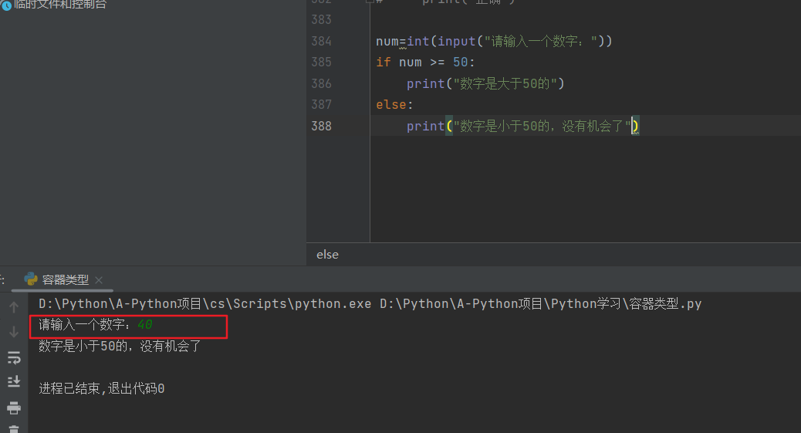
Task: Click the num=int(input(...)) code line
Action: (x=494, y=41)
